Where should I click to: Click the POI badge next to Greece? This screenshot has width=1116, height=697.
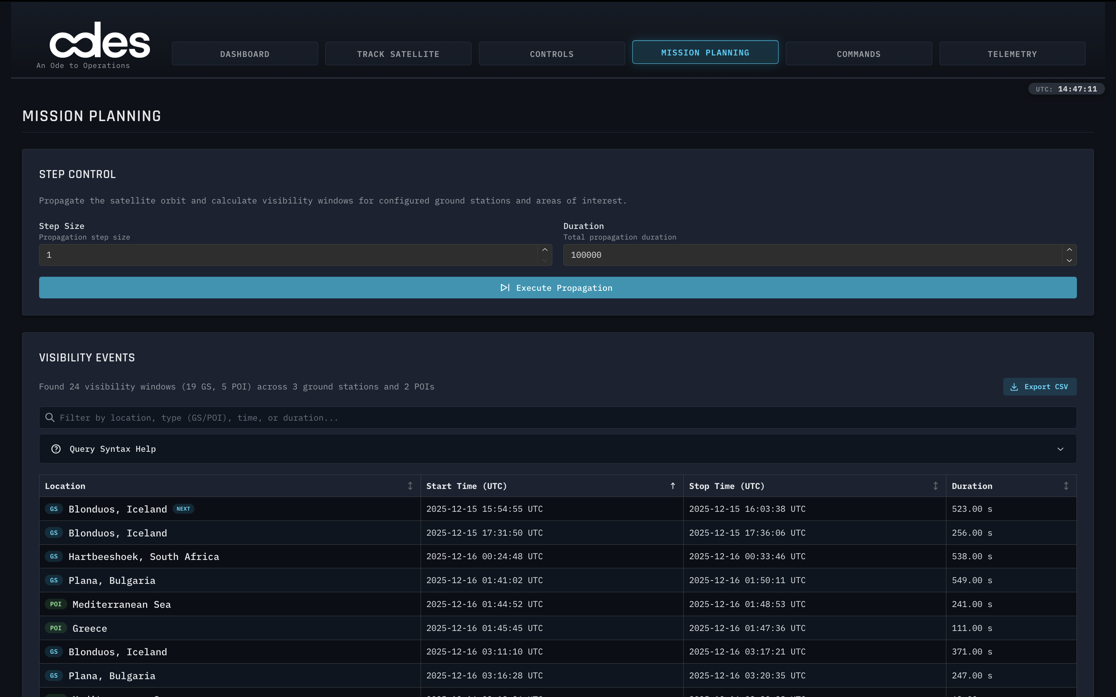[56, 628]
